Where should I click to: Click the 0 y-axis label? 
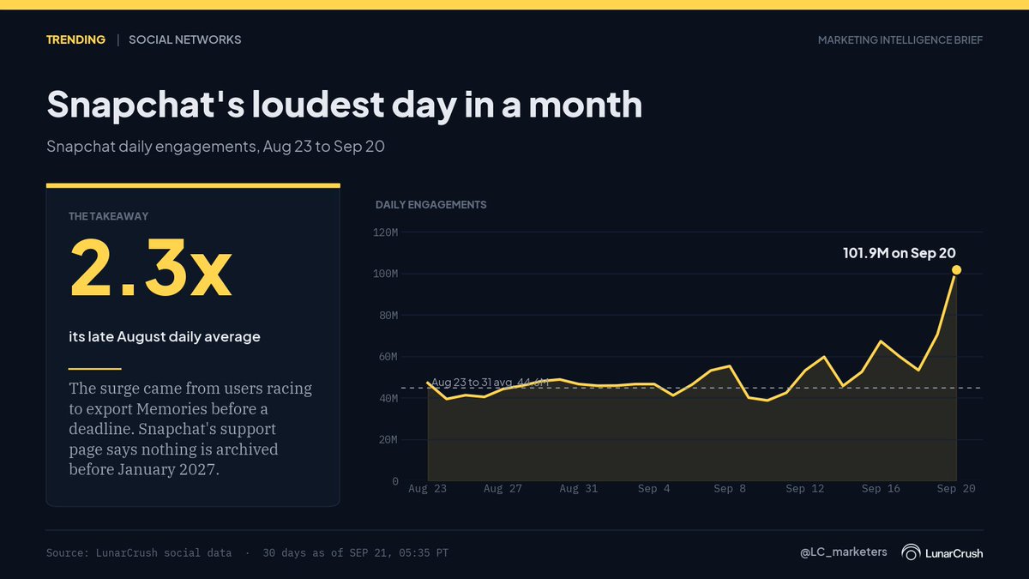(x=395, y=482)
